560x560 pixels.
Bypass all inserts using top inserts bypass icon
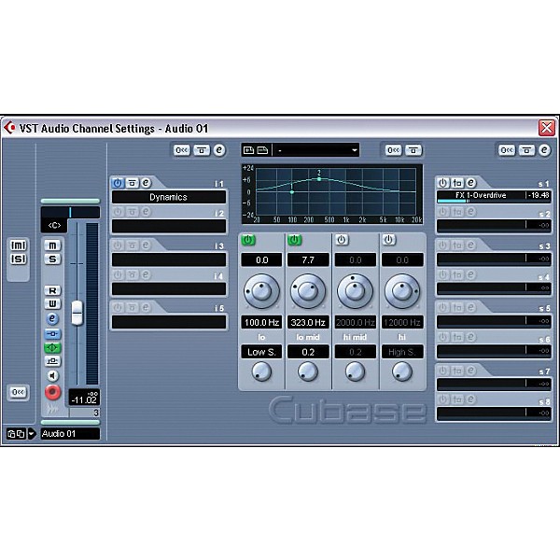pos(202,150)
